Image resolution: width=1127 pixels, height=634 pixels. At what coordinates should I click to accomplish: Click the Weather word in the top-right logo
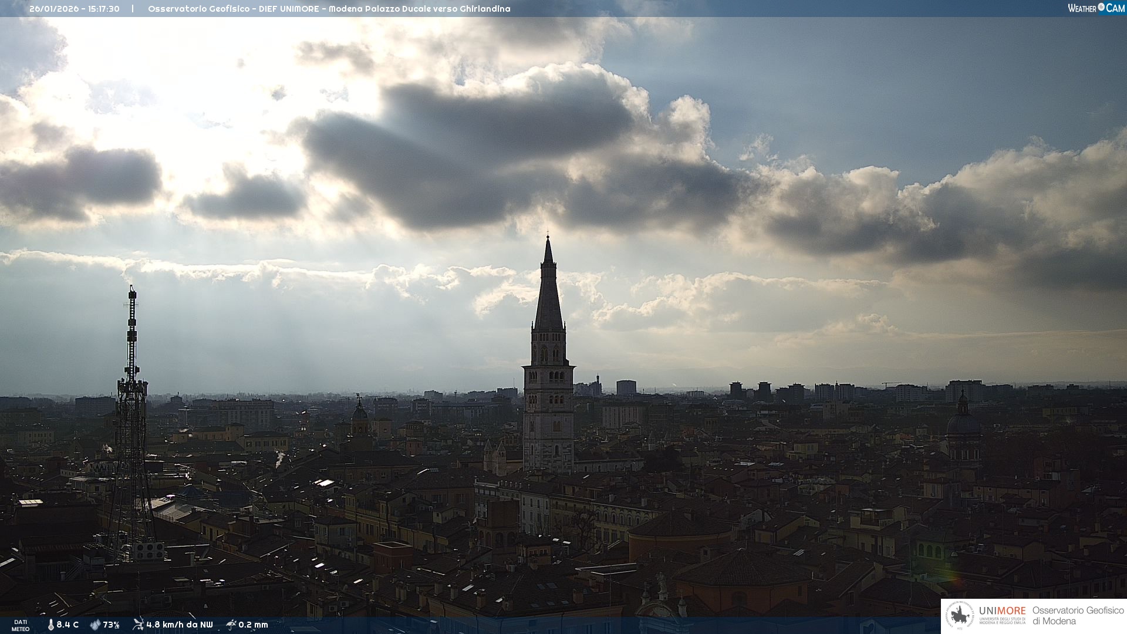(1082, 8)
